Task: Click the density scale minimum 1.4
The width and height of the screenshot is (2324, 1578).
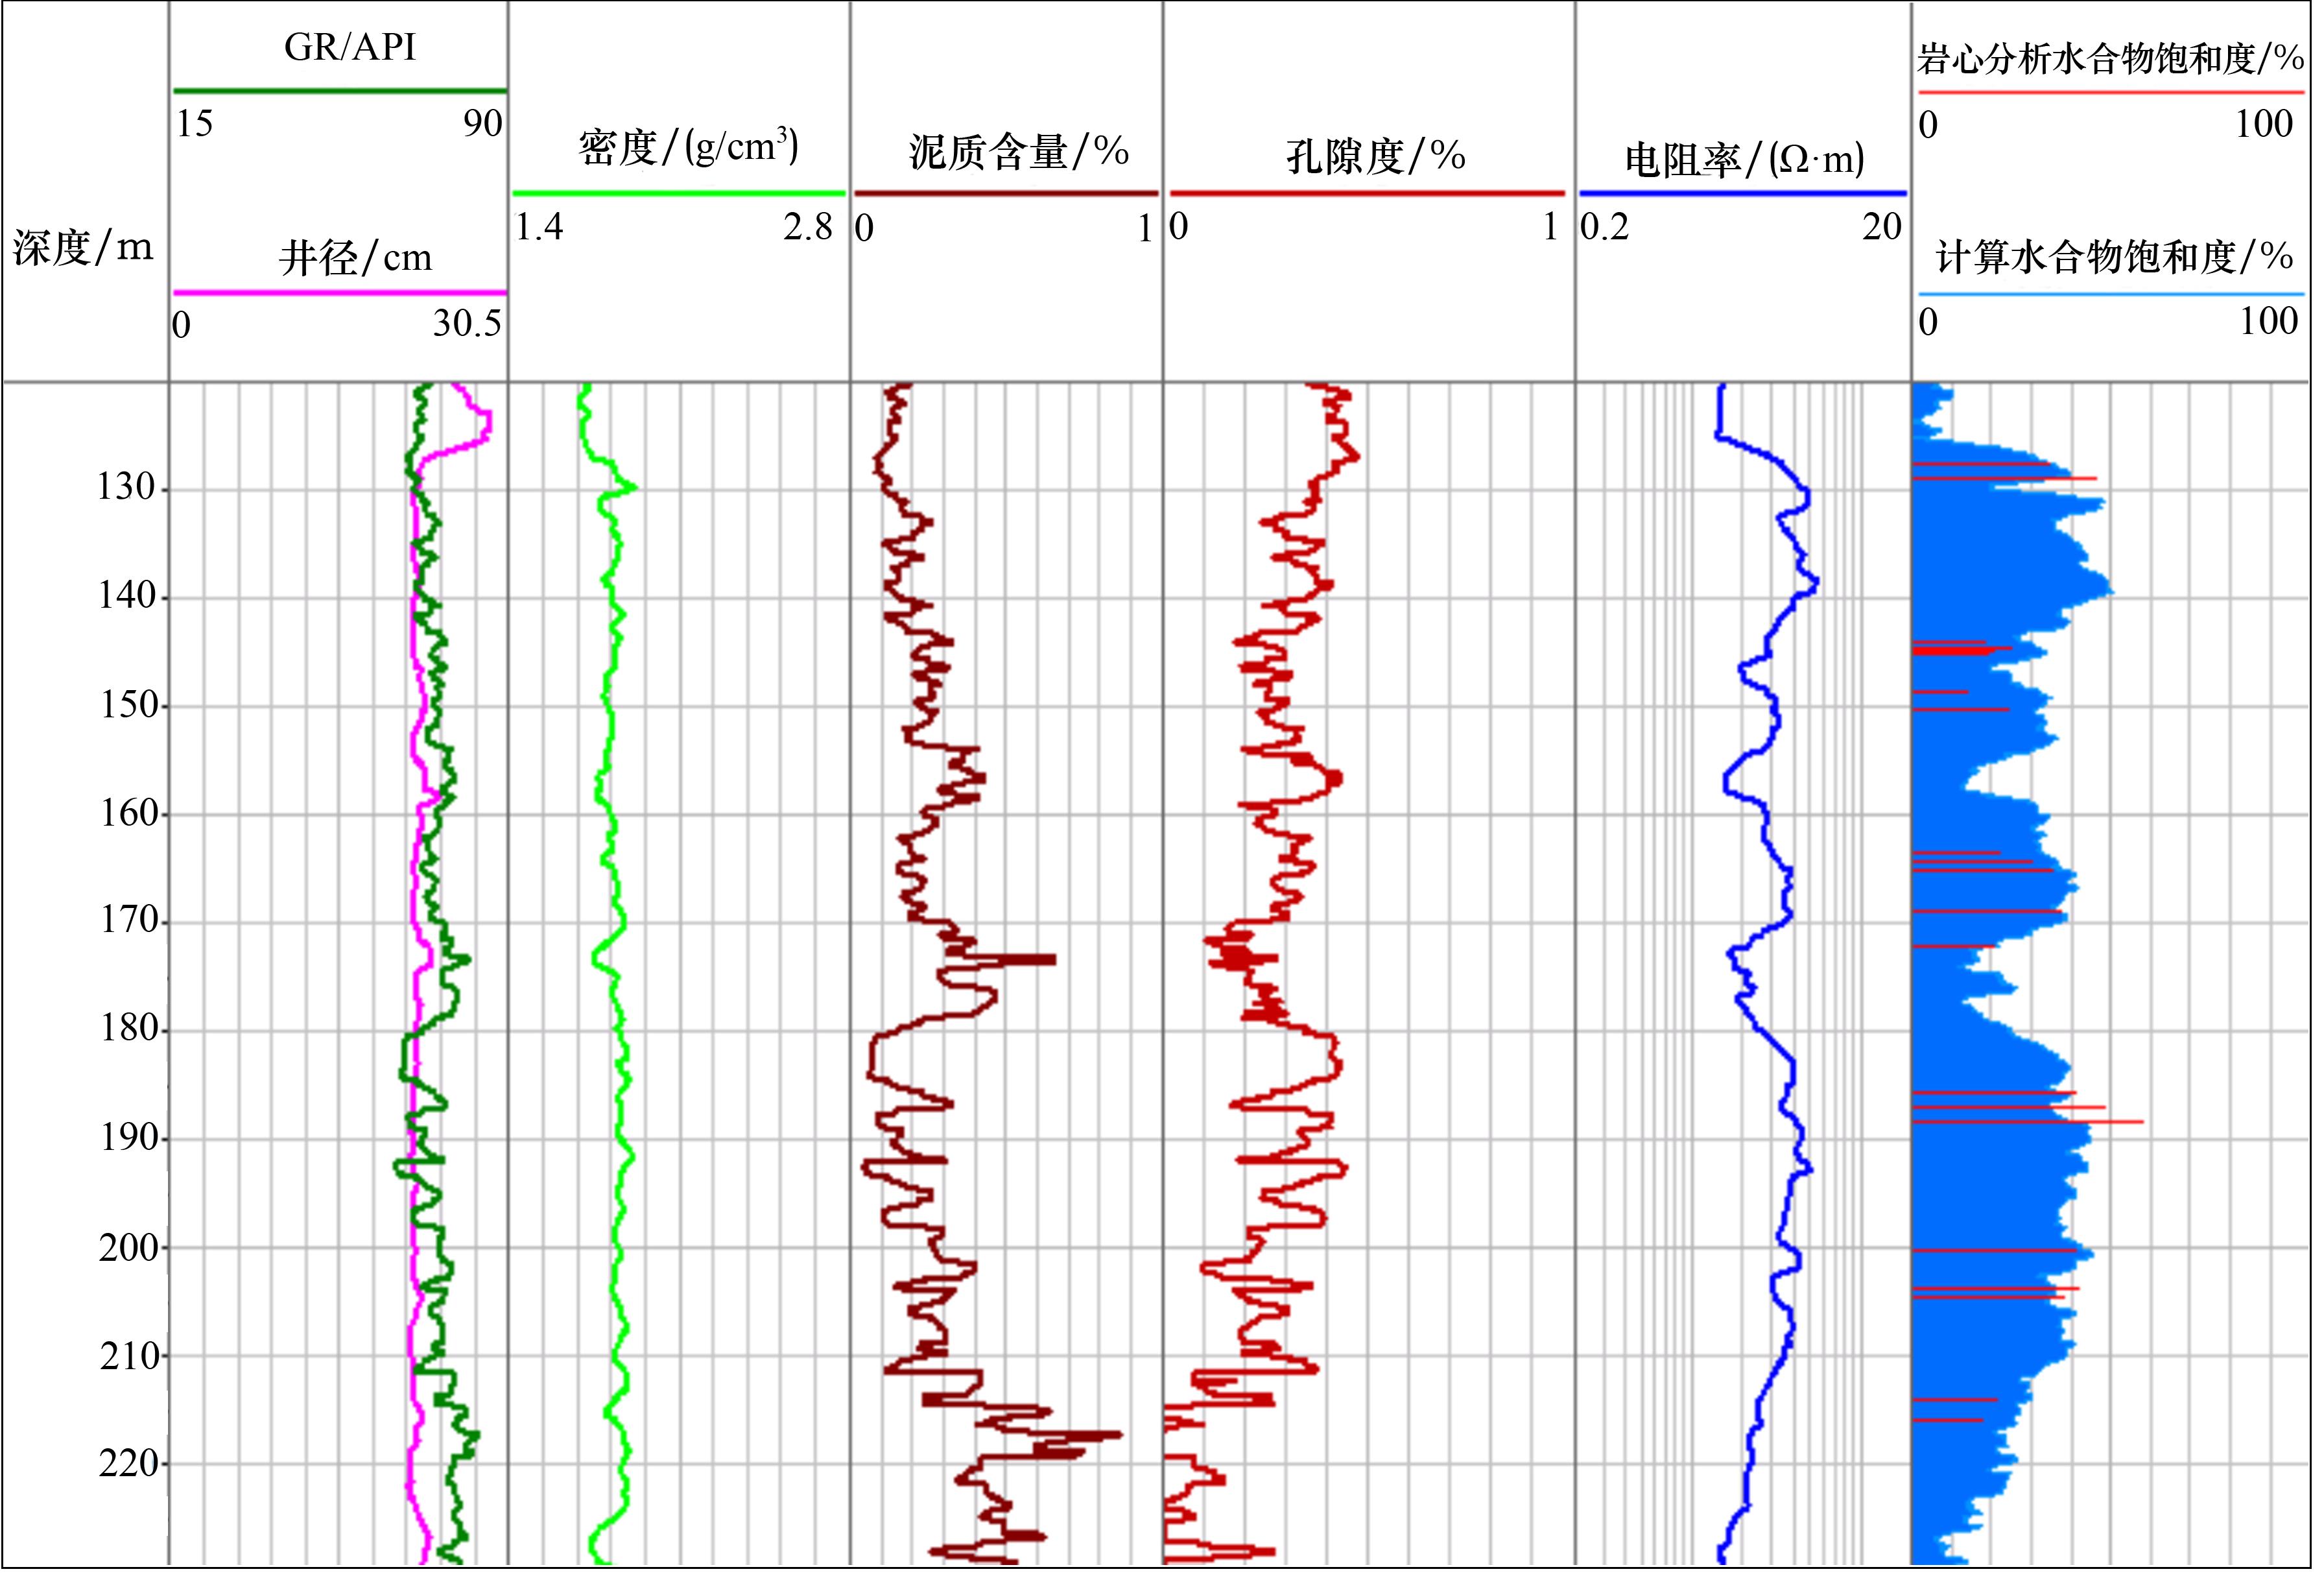Action: coord(539,228)
